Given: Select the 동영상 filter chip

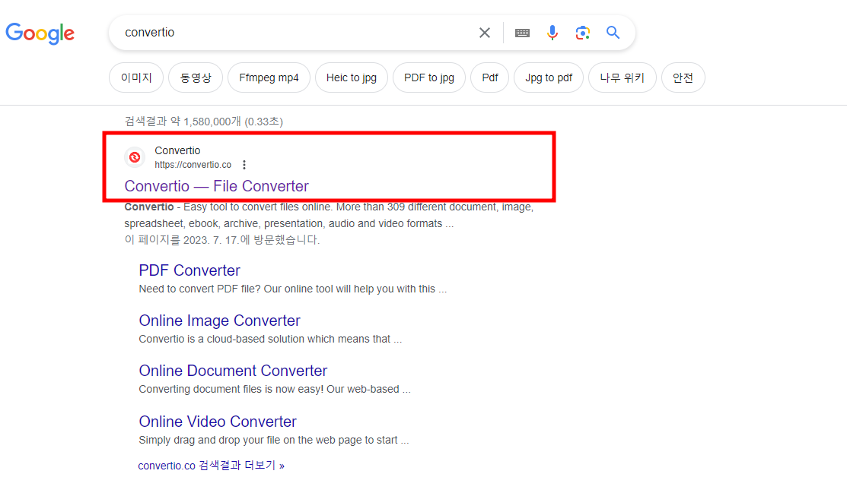Looking at the screenshot, I should (x=196, y=77).
